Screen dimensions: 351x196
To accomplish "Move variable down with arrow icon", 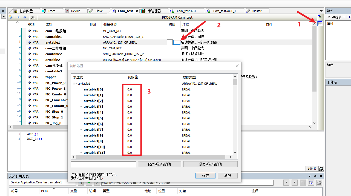I will [x=25, y=17].
